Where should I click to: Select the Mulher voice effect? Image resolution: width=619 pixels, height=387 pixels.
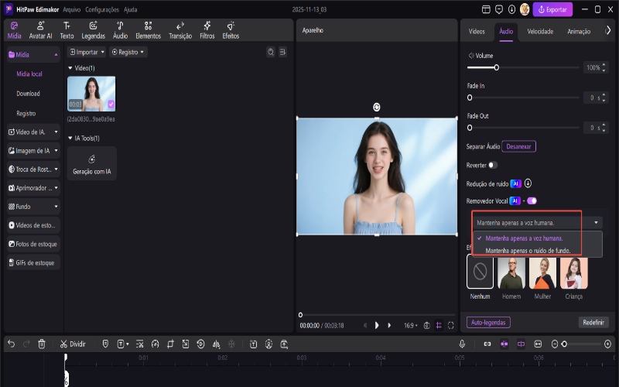(x=542, y=273)
